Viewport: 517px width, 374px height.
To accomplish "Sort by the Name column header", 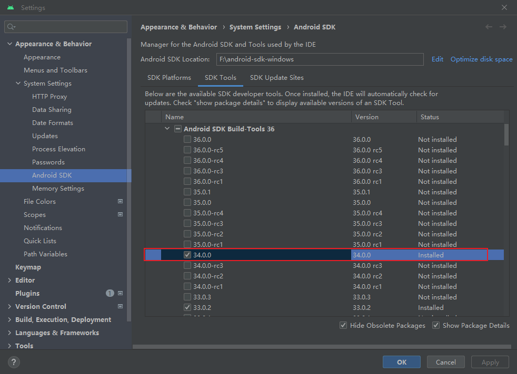I will (x=256, y=117).
